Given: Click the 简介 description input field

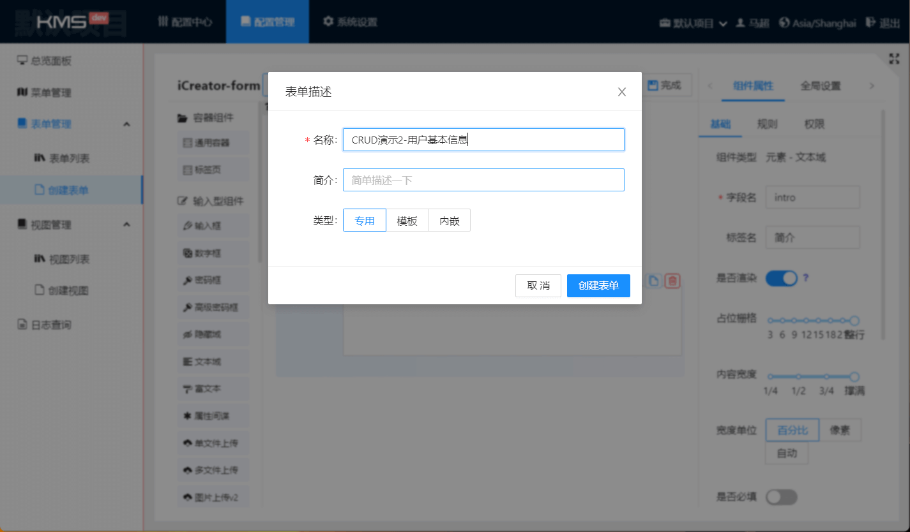Looking at the screenshot, I should [x=483, y=181].
